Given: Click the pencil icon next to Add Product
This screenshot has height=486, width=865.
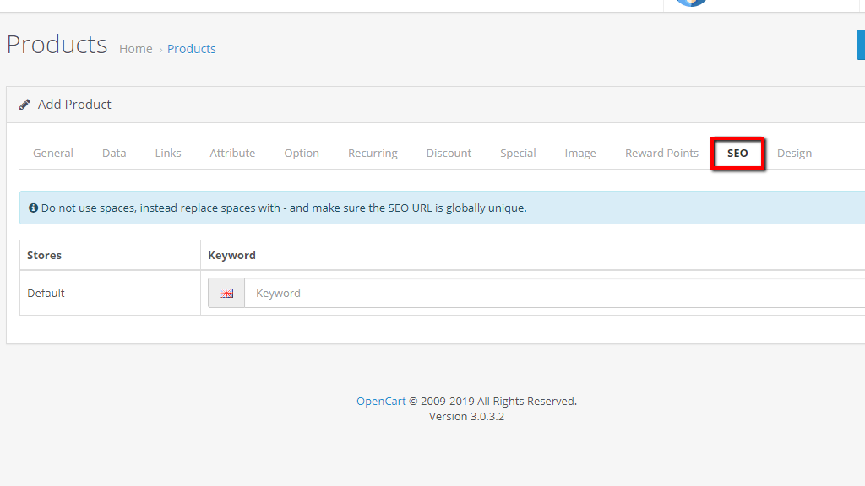Looking at the screenshot, I should 25,104.
